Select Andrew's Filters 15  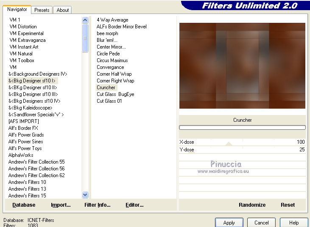pos(27,196)
